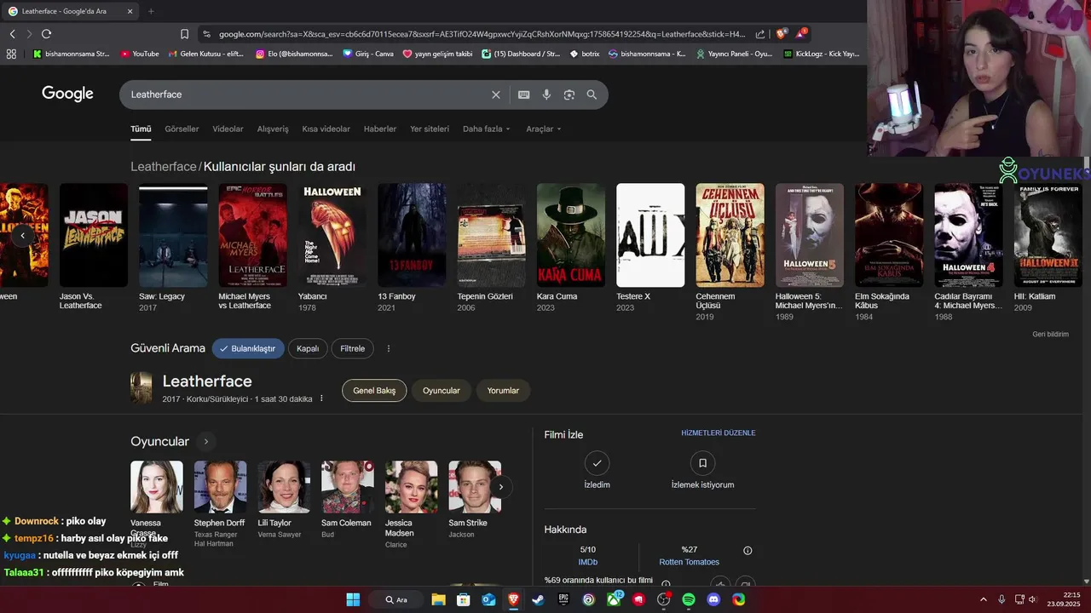The height and width of the screenshot is (613, 1091).
Task: Open three-dot menu beside Leatherface runtime
Action: [321, 398]
